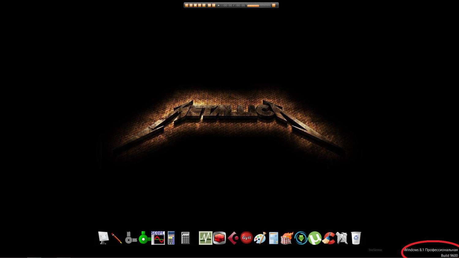The width and height of the screenshot is (459, 258).
Task: Adjust the orange volume slider
Action: coord(259,6)
